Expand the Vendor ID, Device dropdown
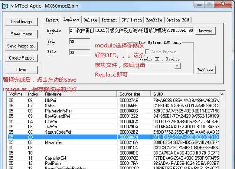 [177, 66]
